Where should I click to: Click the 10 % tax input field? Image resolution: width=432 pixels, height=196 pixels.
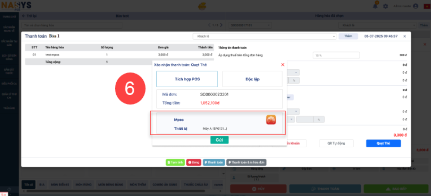click(x=336, y=55)
